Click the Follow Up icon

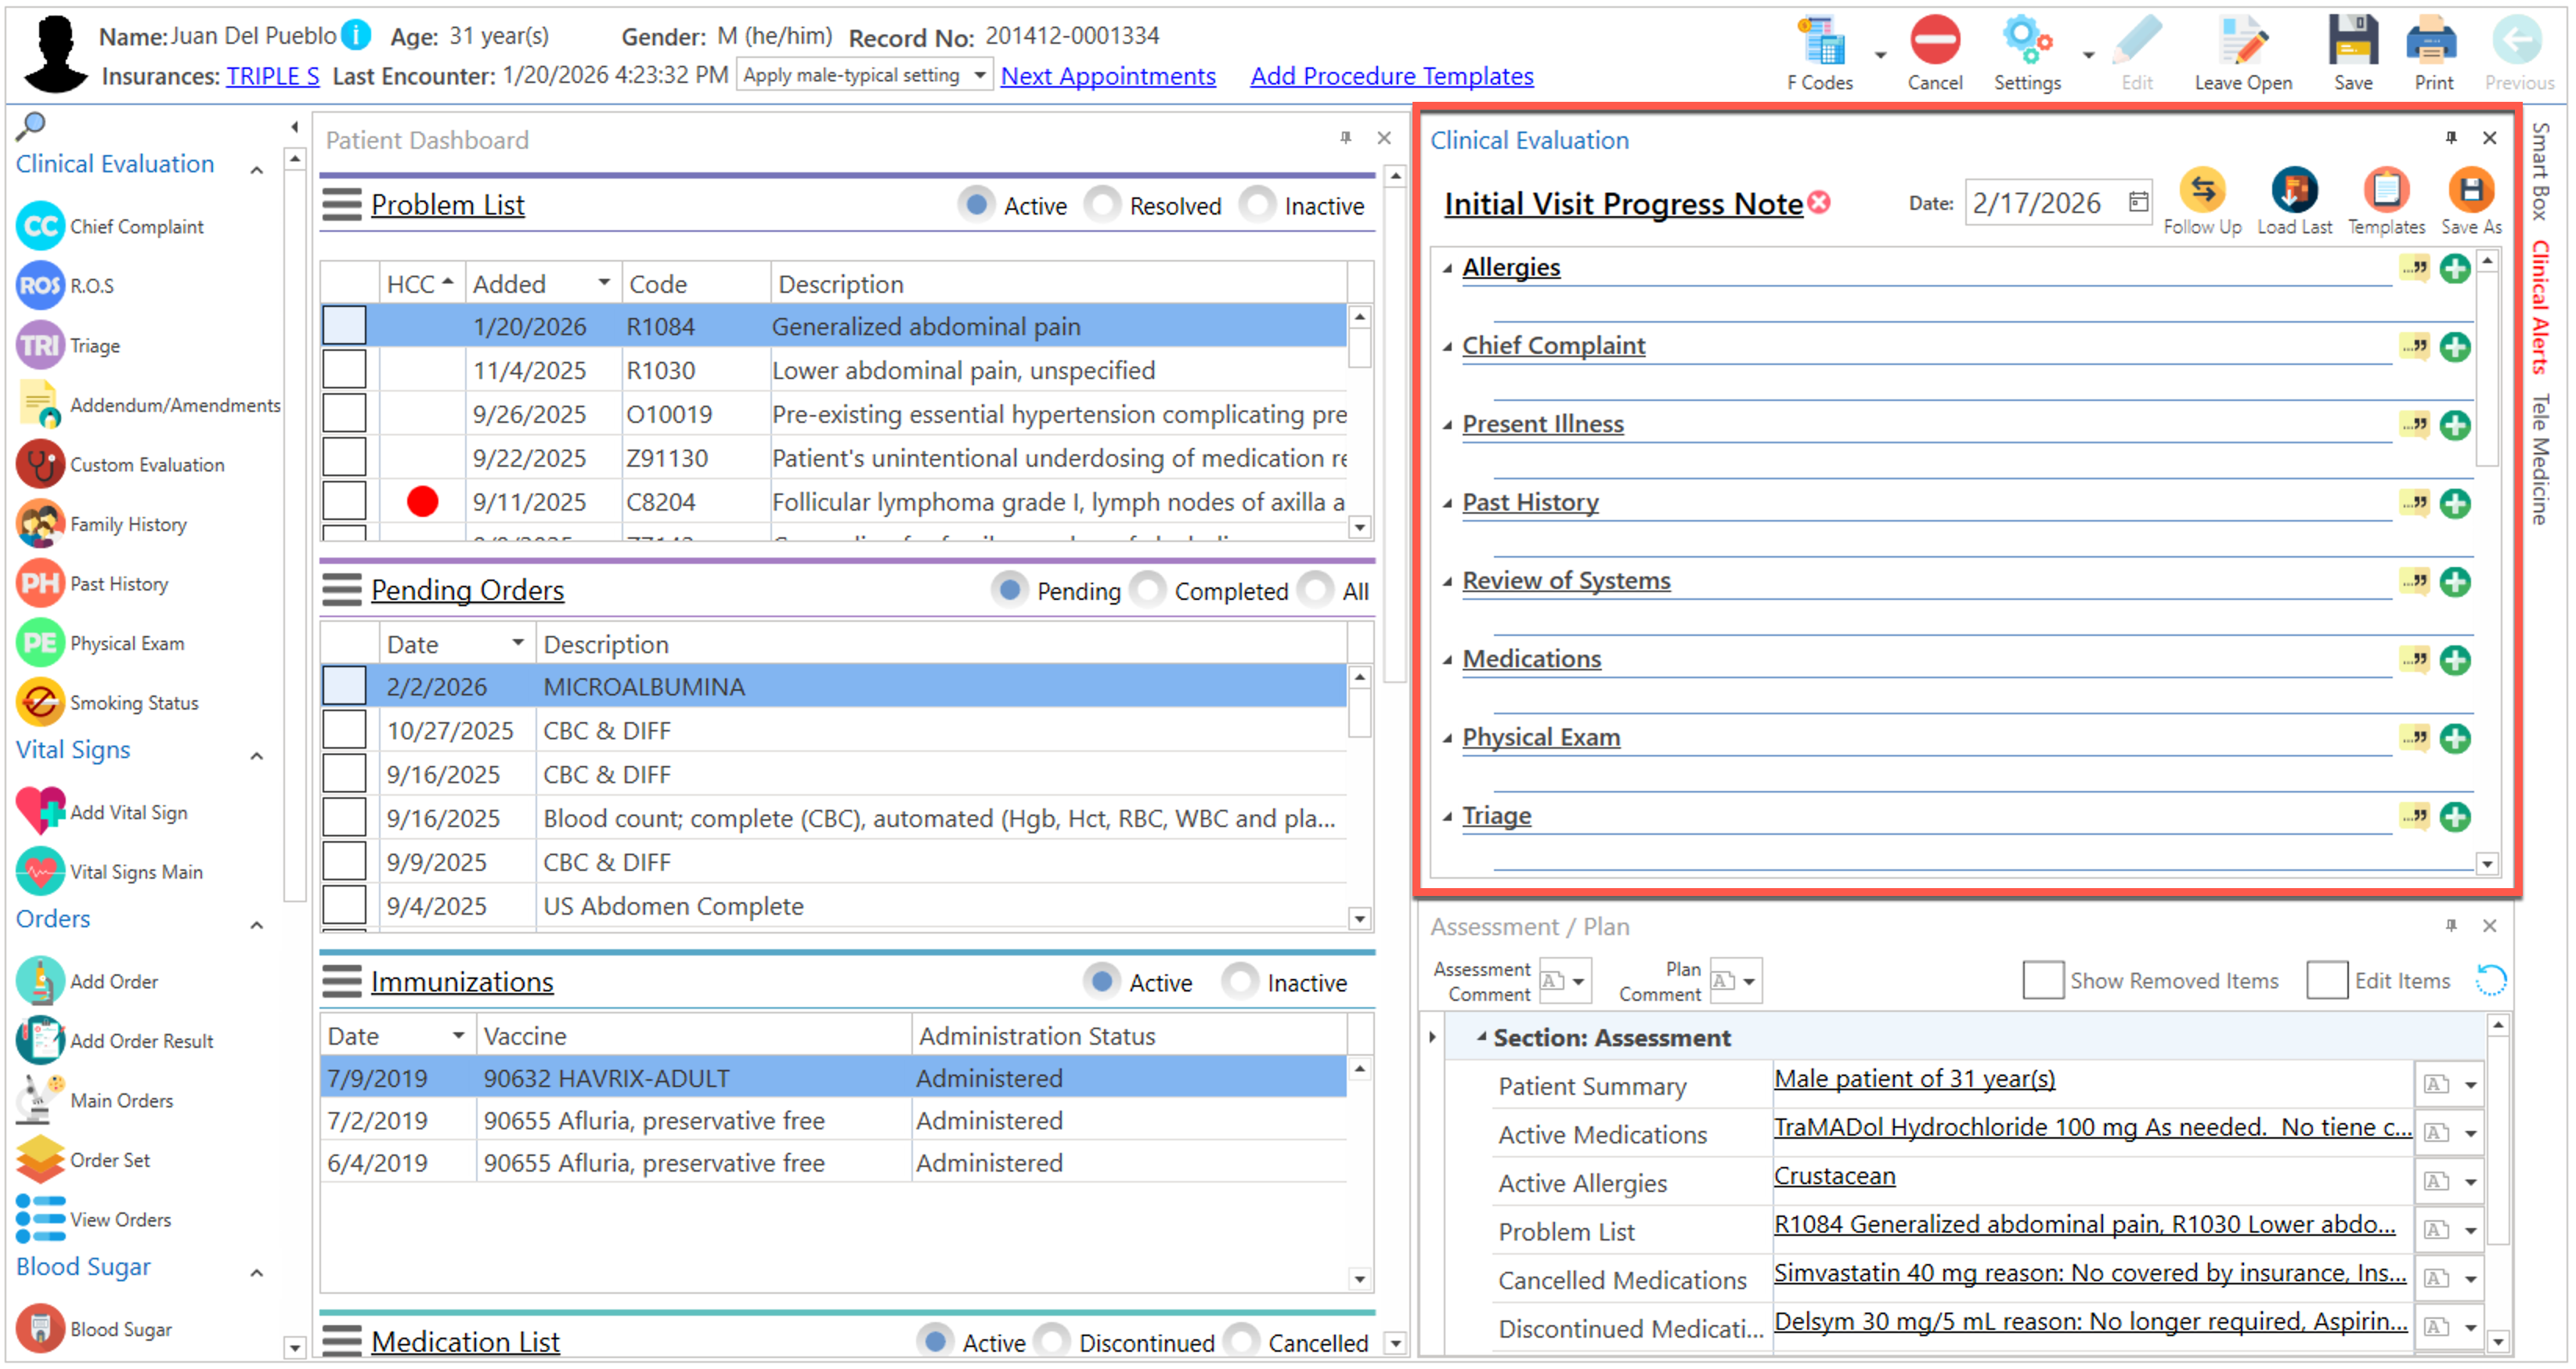click(2202, 190)
